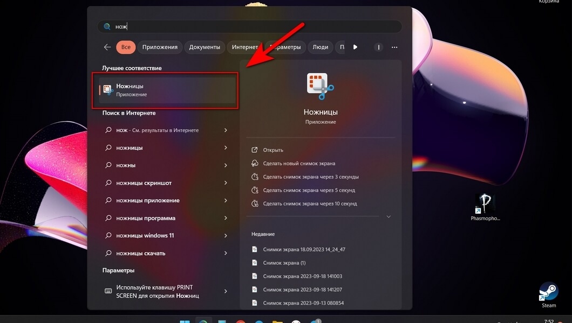
Task: Click the large Ножницы icon in preview pane
Action: tap(321, 86)
